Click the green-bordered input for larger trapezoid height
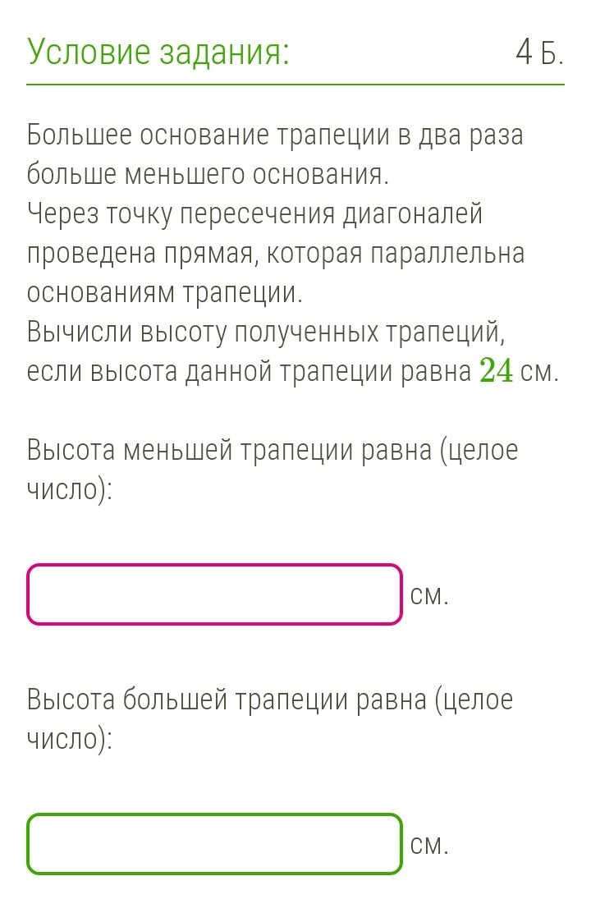 [214, 844]
